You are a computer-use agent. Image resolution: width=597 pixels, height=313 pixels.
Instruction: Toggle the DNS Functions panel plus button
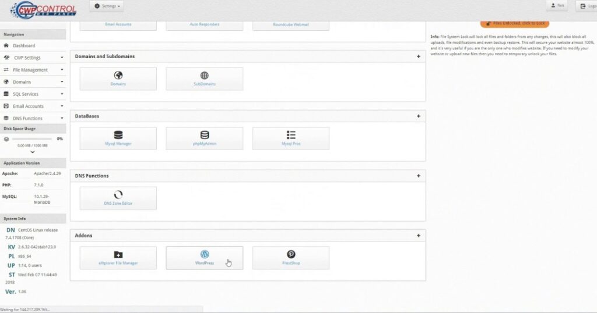point(419,176)
